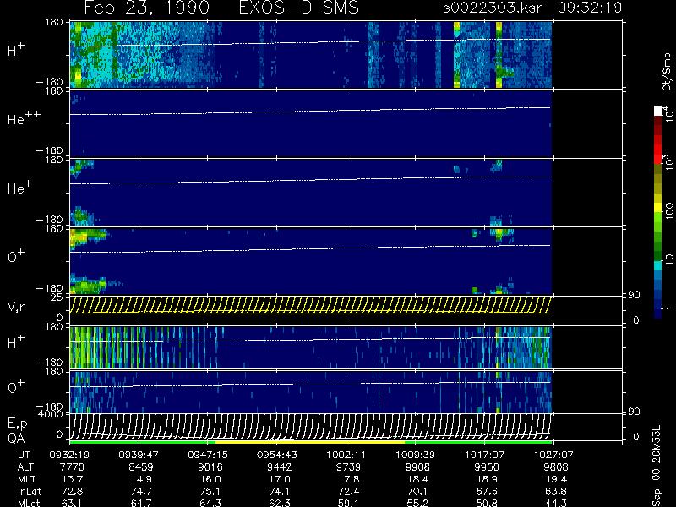Click the MLT value '17.8'
676x507 pixels.
348,479
